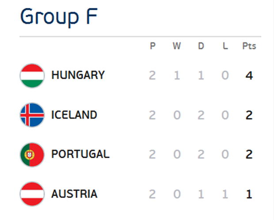Open the ICELAND team name link
Screen dimensions: 274x220
point(74,115)
